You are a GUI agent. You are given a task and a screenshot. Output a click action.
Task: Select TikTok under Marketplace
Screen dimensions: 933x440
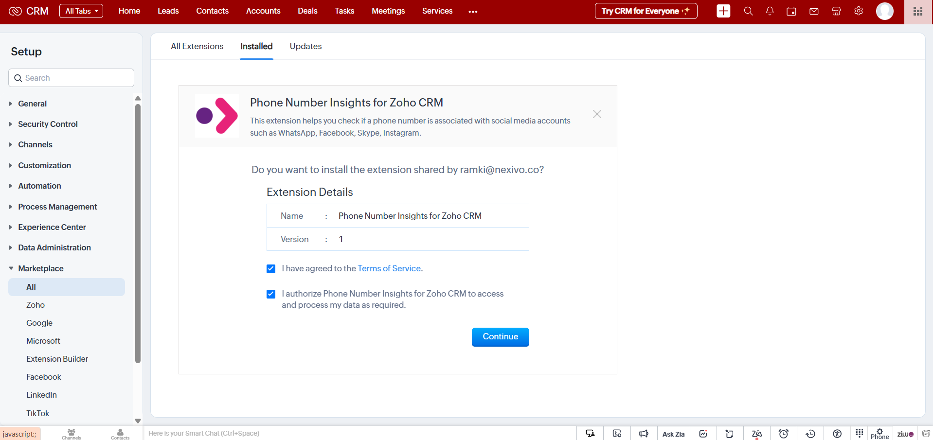38,413
